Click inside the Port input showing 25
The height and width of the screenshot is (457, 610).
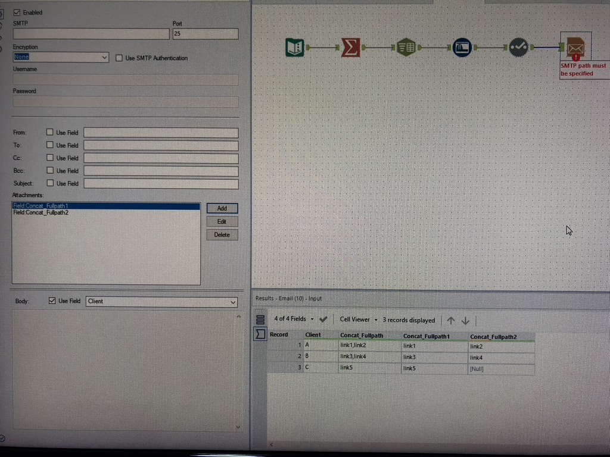205,33
